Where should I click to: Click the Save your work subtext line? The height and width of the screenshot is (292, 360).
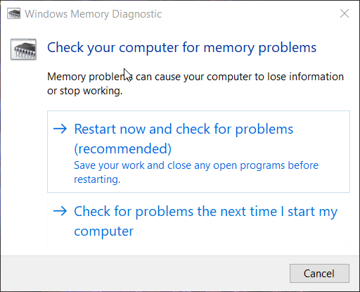(x=196, y=165)
